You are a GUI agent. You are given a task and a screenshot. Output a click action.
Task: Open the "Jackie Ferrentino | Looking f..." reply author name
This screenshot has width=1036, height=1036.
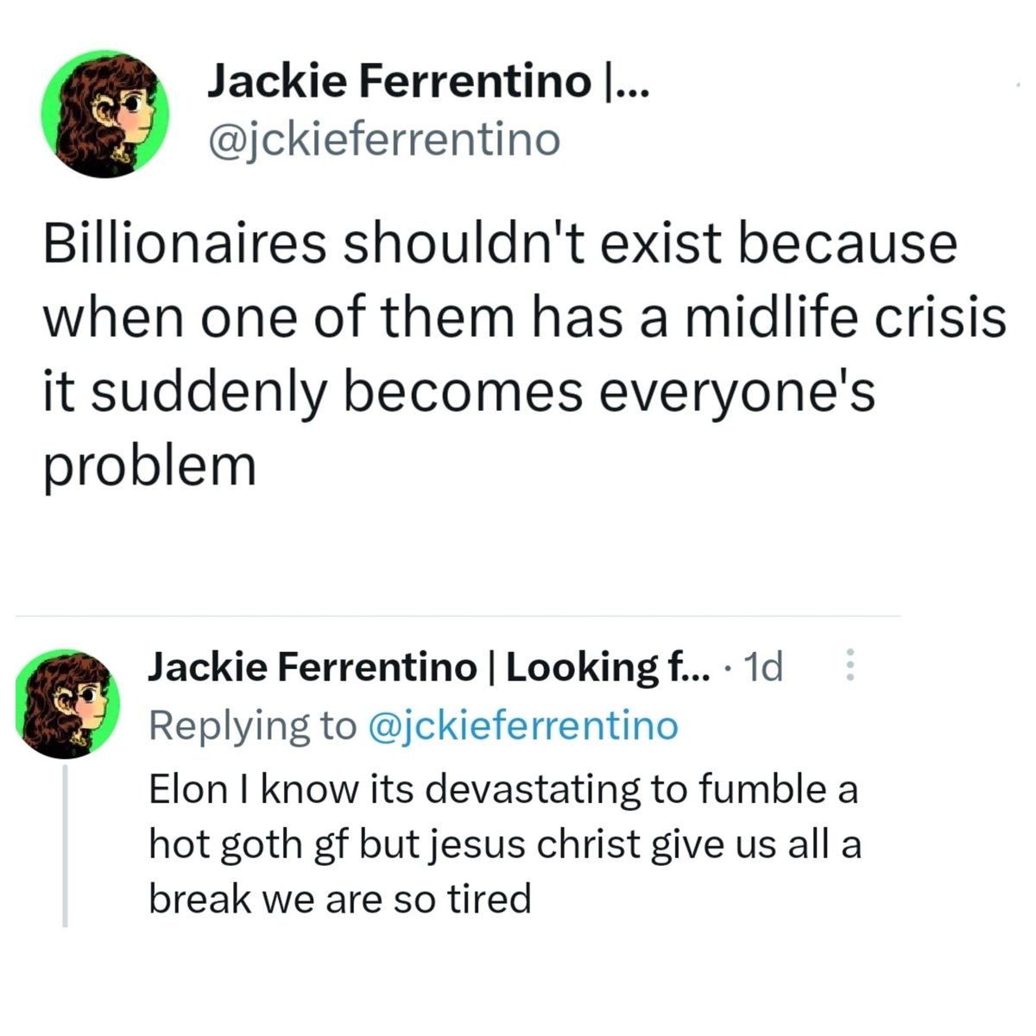coord(430,667)
